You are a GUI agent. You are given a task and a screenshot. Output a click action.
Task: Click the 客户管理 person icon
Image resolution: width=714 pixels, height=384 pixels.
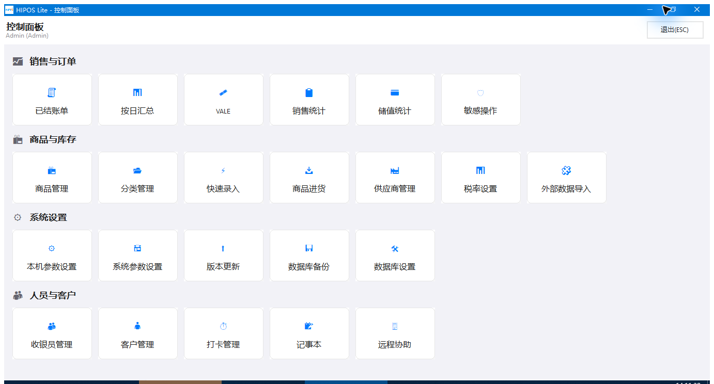137,327
